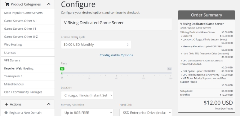This screenshot has width=240, height=116.
Task: Click the 250 max label on Slots slider
Action: (x=169, y=69)
